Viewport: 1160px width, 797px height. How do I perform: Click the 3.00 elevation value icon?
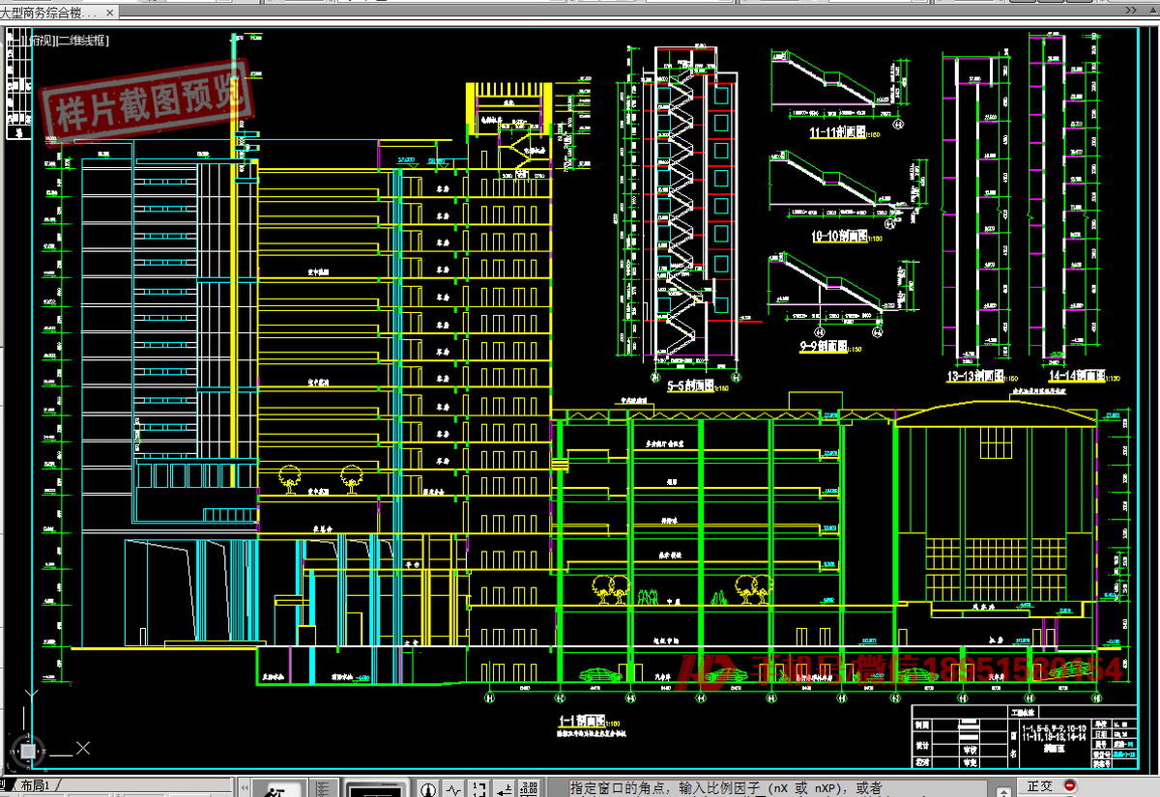[529, 788]
